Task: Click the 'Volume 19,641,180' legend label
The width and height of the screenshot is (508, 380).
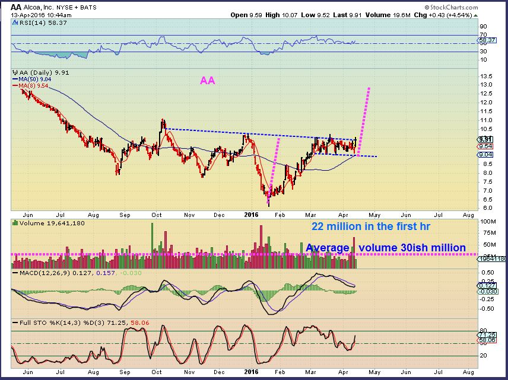Action: pos(52,223)
